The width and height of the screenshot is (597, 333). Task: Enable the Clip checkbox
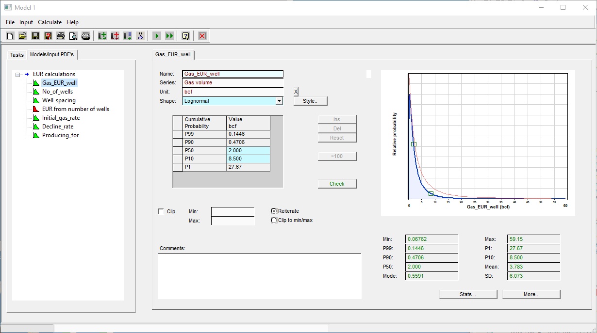(x=161, y=211)
